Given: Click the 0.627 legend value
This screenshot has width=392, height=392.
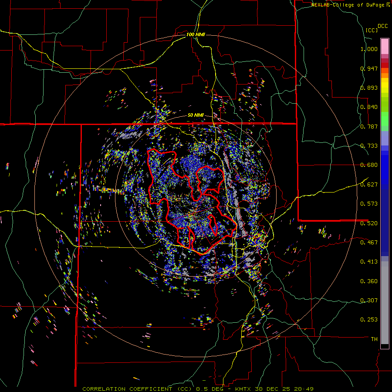Looking at the screenshot, I should 369,185.
